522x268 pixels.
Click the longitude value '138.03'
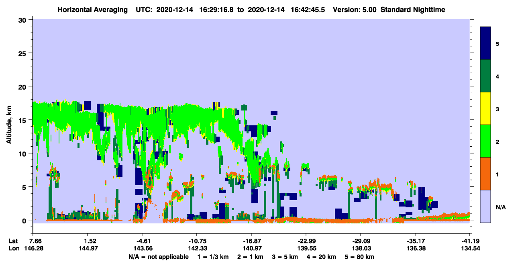click(361, 249)
